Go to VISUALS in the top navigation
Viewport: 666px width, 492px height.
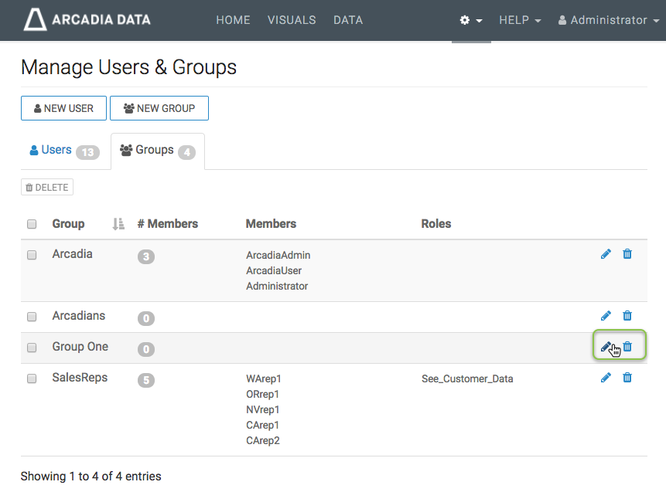[x=292, y=20]
